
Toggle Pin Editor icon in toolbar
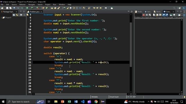tap(112, 8)
